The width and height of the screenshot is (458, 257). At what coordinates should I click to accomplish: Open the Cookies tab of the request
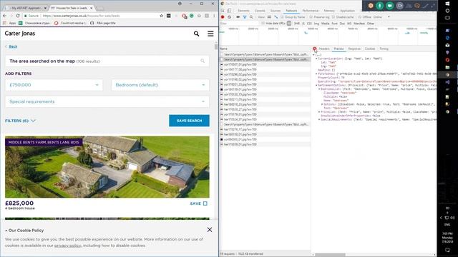coord(370,49)
